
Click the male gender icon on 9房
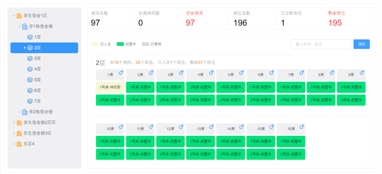click(x=362, y=73)
